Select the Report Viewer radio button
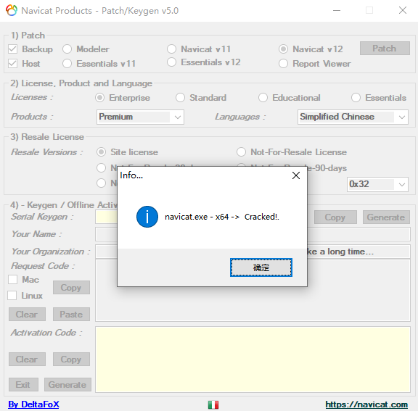Image resolution: width=418 pixels, height=411 pixels. [283, 64]
